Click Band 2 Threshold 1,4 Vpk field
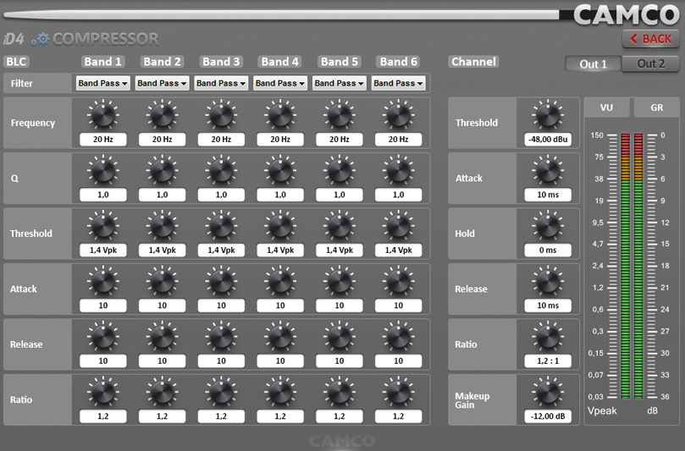The image size is (685, 451). [162, 250]
